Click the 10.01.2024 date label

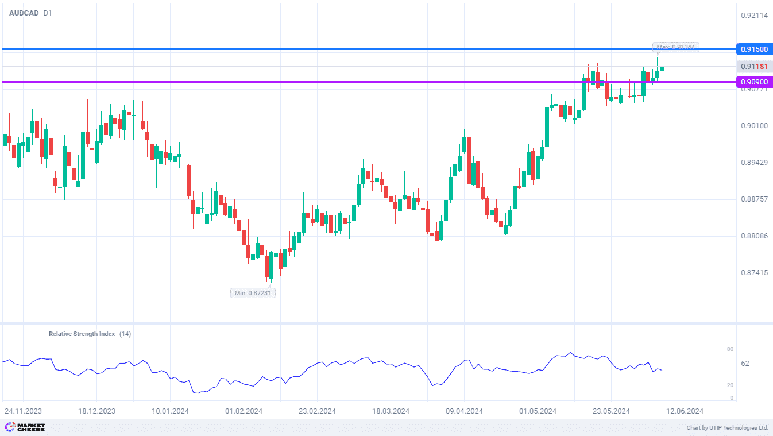tap(170, 411)
